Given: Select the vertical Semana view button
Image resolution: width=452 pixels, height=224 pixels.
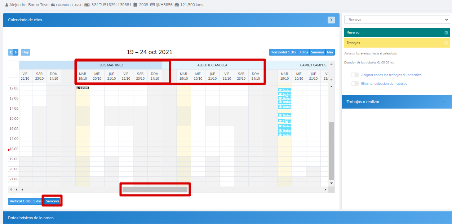Looking at the screenshot, I should click(52, 201).
